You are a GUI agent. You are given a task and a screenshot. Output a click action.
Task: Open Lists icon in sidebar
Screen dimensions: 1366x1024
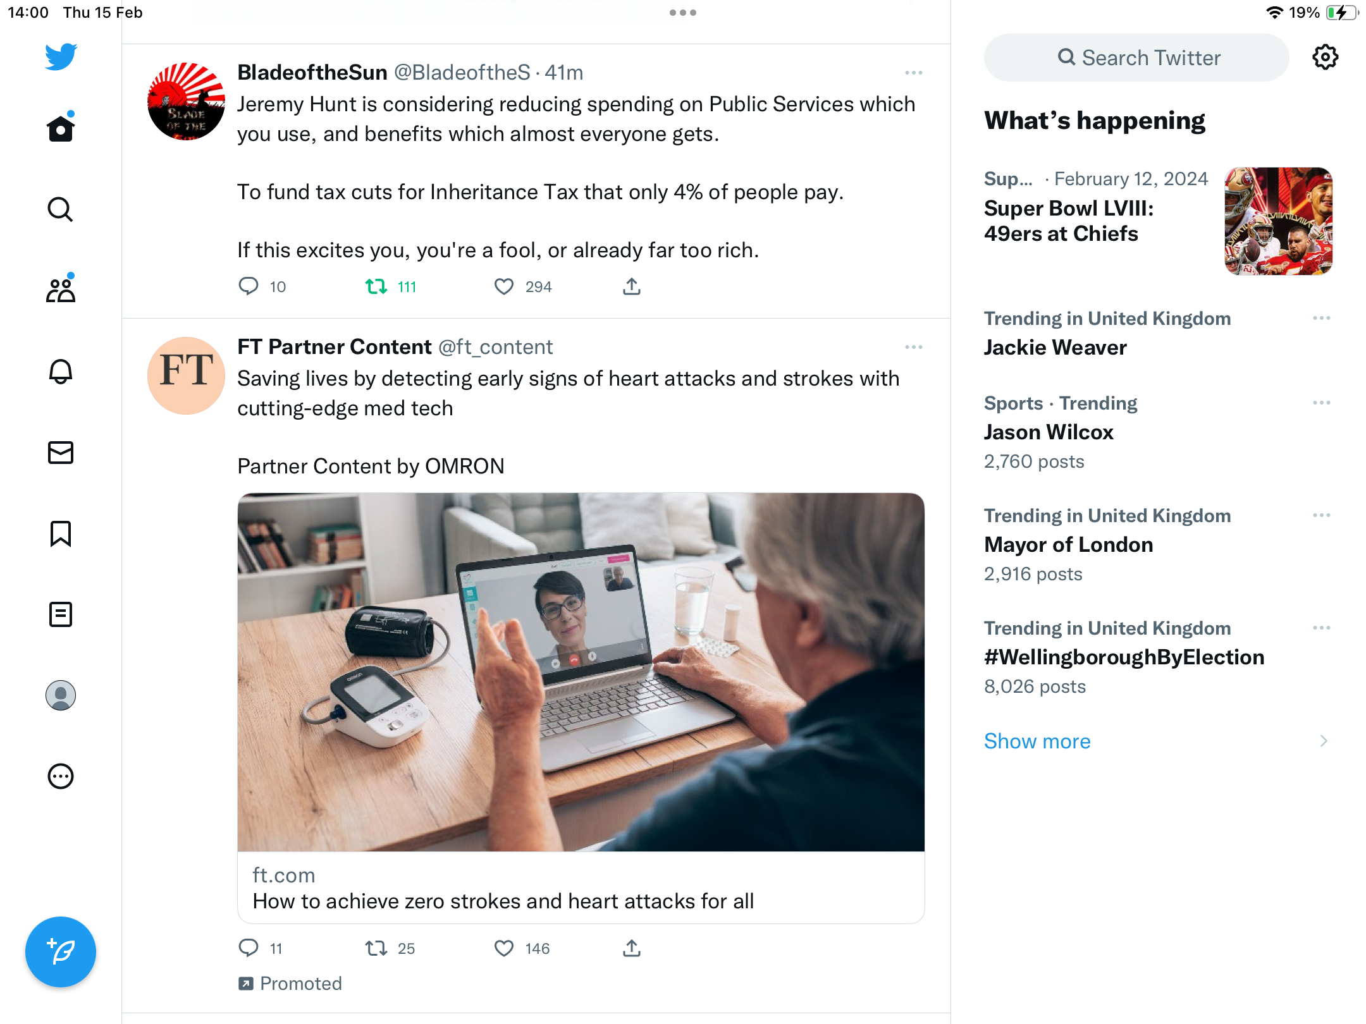(x=61, y=614)
